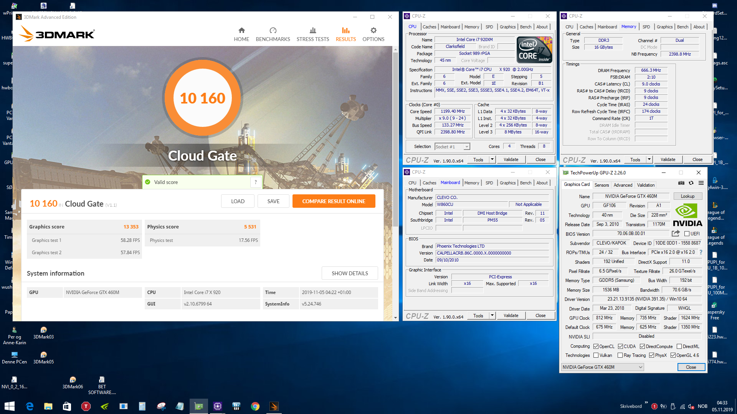Toggle the DirectCompute checkbox
Image resolution: width=737 pixels, height=414 pixels.
[642, 347]
